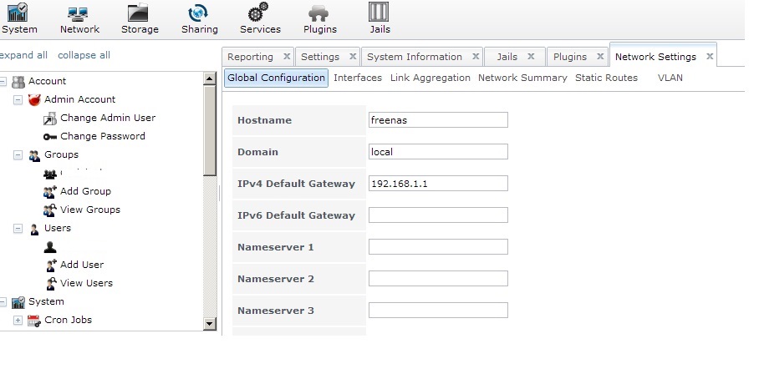
Task: Open the Services gear icon
Action: [x=258, y=12]
